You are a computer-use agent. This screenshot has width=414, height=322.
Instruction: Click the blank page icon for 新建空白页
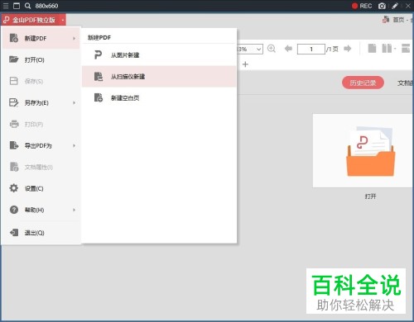(x=99, y=97)
